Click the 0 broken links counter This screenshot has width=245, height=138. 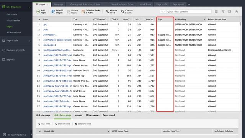[x=63, y=123]
